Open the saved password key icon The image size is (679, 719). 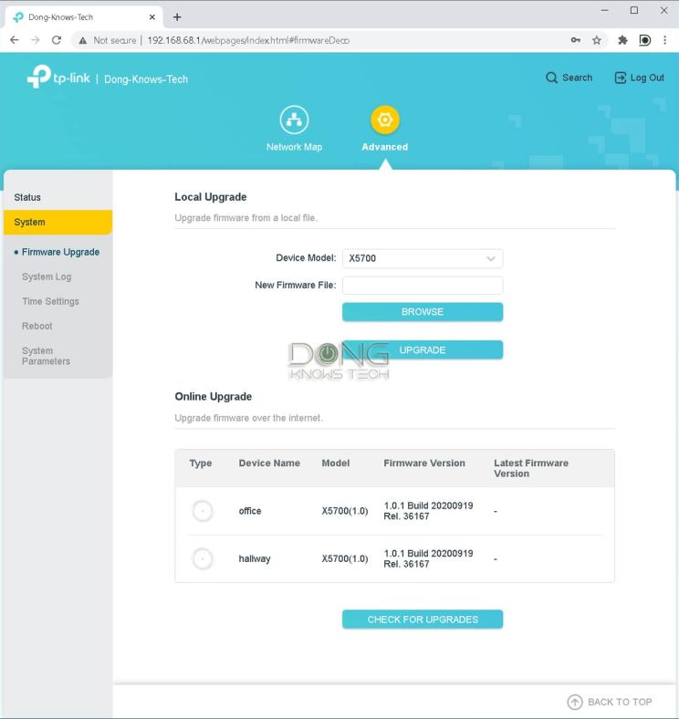tap(575, 40)
